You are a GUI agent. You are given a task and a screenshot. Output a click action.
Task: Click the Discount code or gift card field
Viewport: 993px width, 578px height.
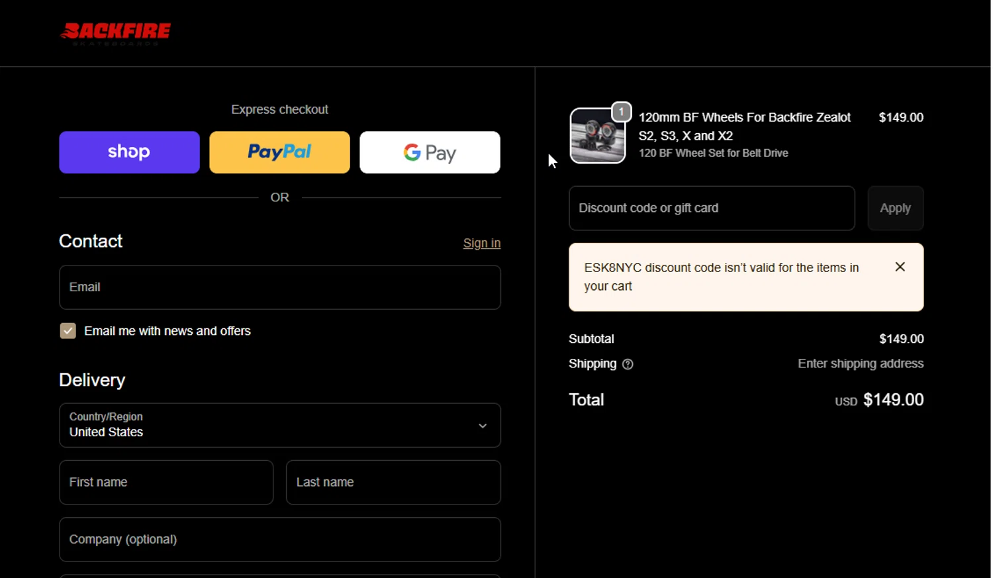[x=712, y=208]
